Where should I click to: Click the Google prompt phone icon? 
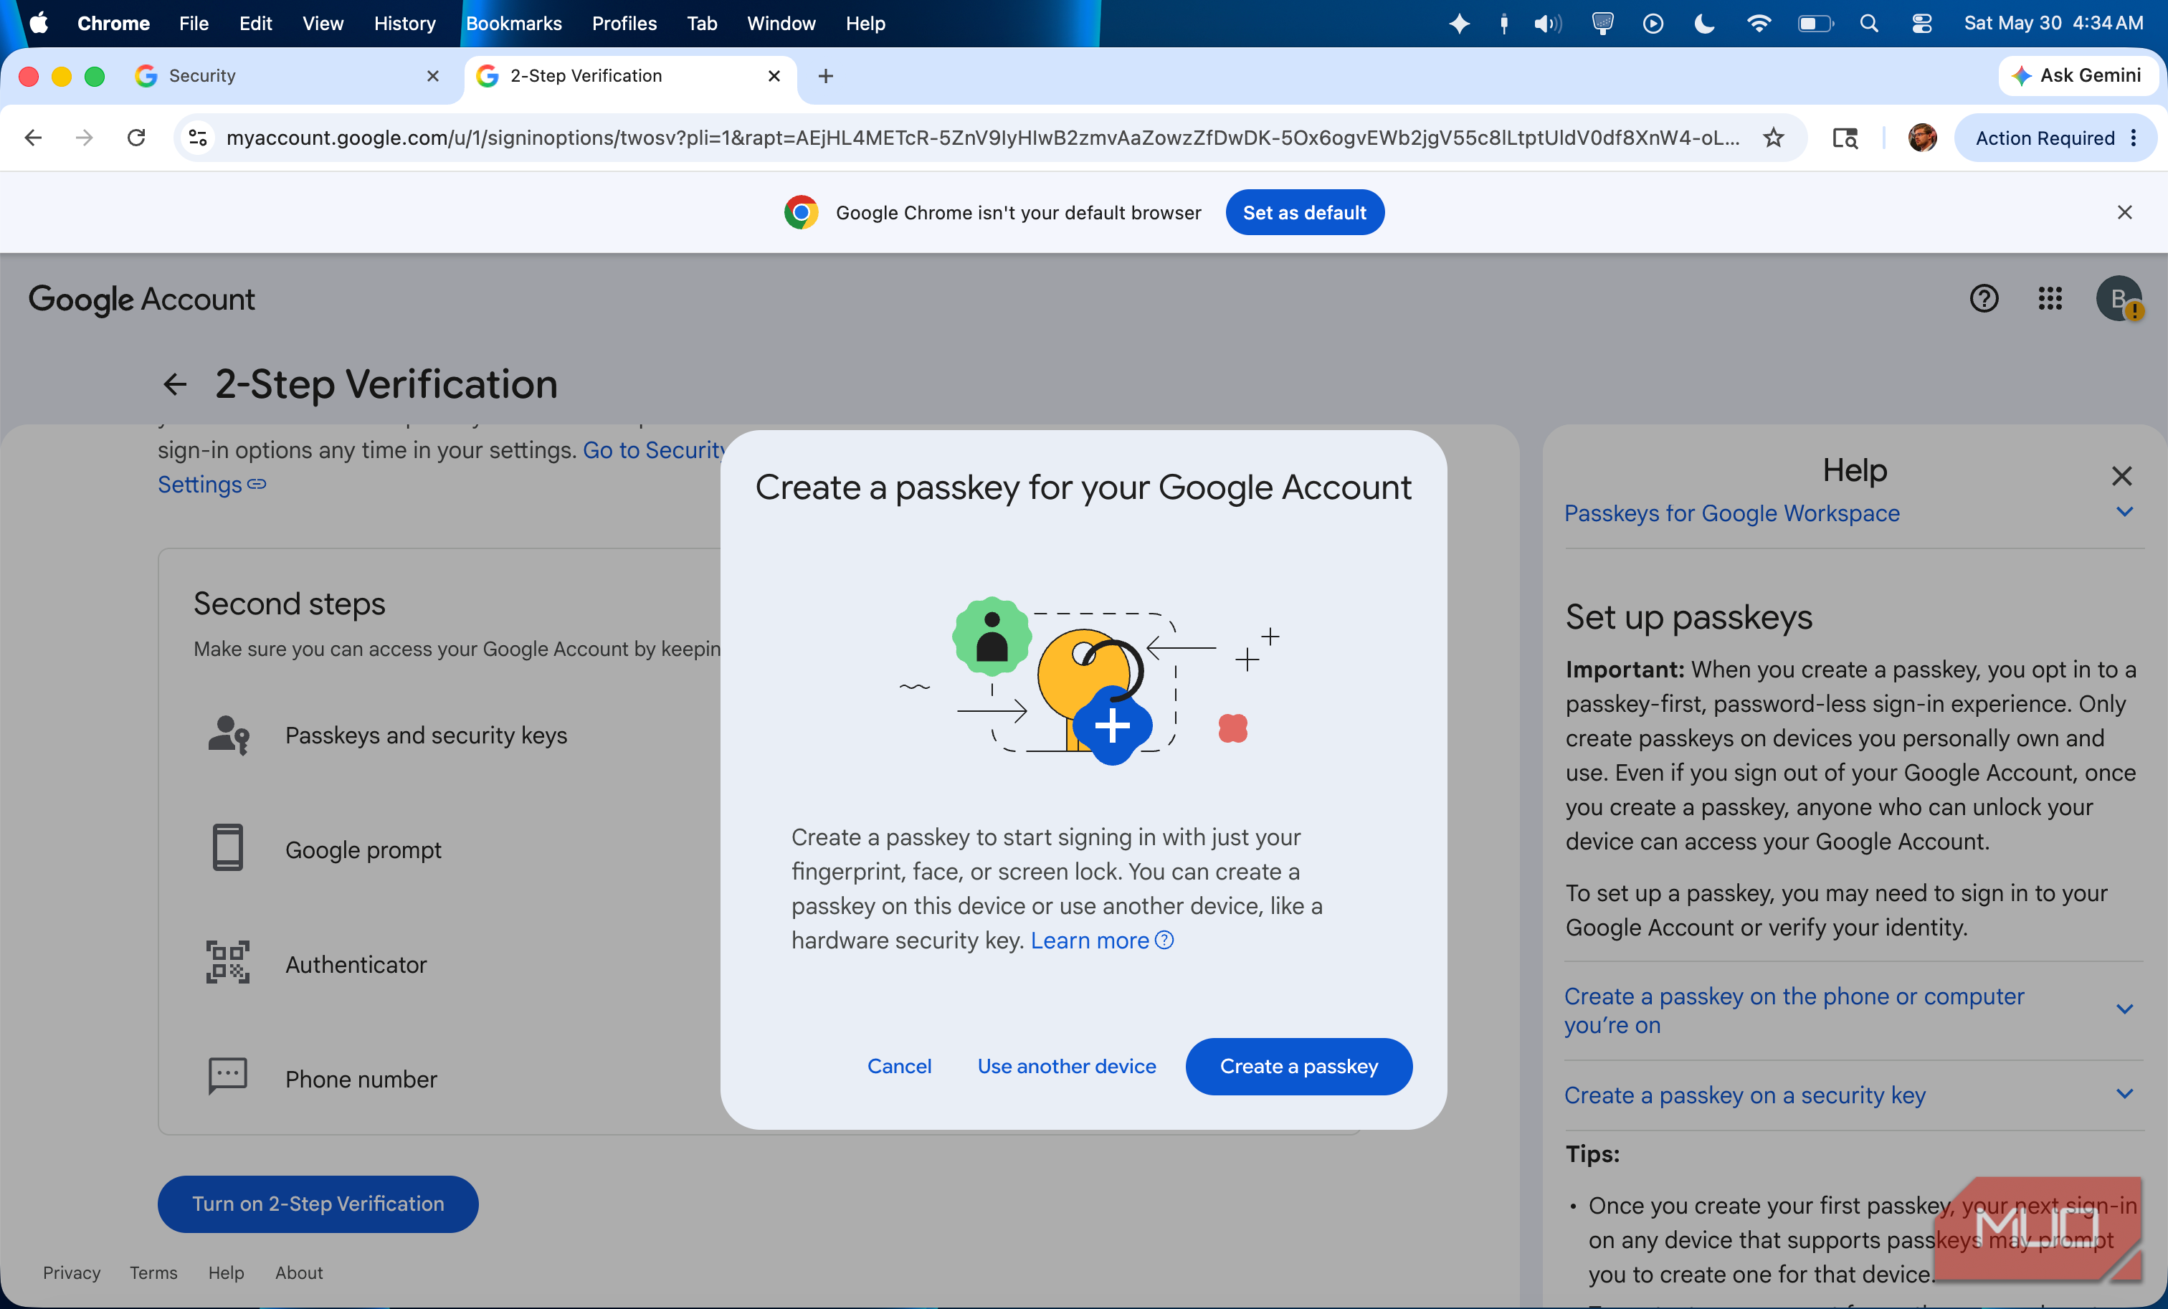(x=228, y=848)
